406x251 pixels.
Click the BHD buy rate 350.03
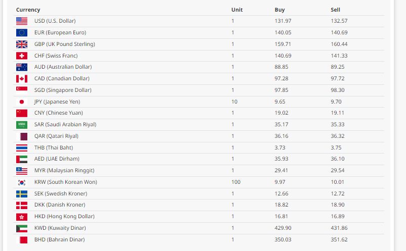[283, 240]
